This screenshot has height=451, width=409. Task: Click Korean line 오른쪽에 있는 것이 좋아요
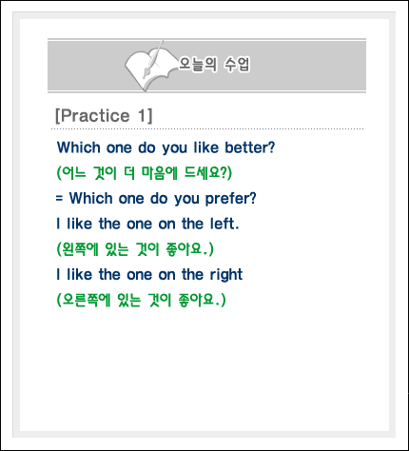point(141,300)
